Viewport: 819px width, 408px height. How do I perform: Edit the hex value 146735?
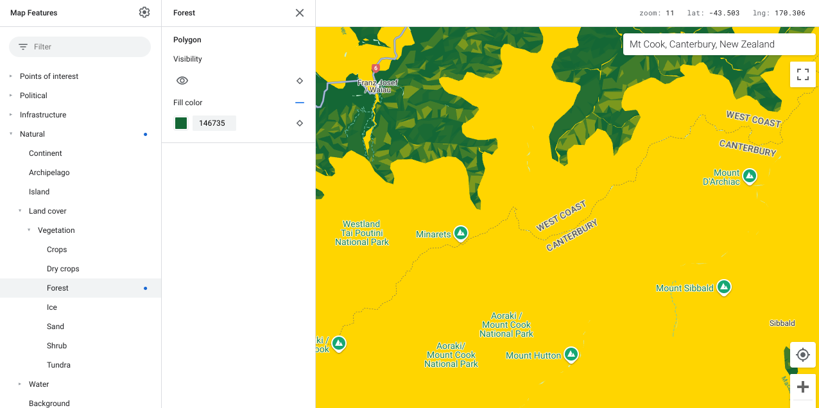click(214, 123)
